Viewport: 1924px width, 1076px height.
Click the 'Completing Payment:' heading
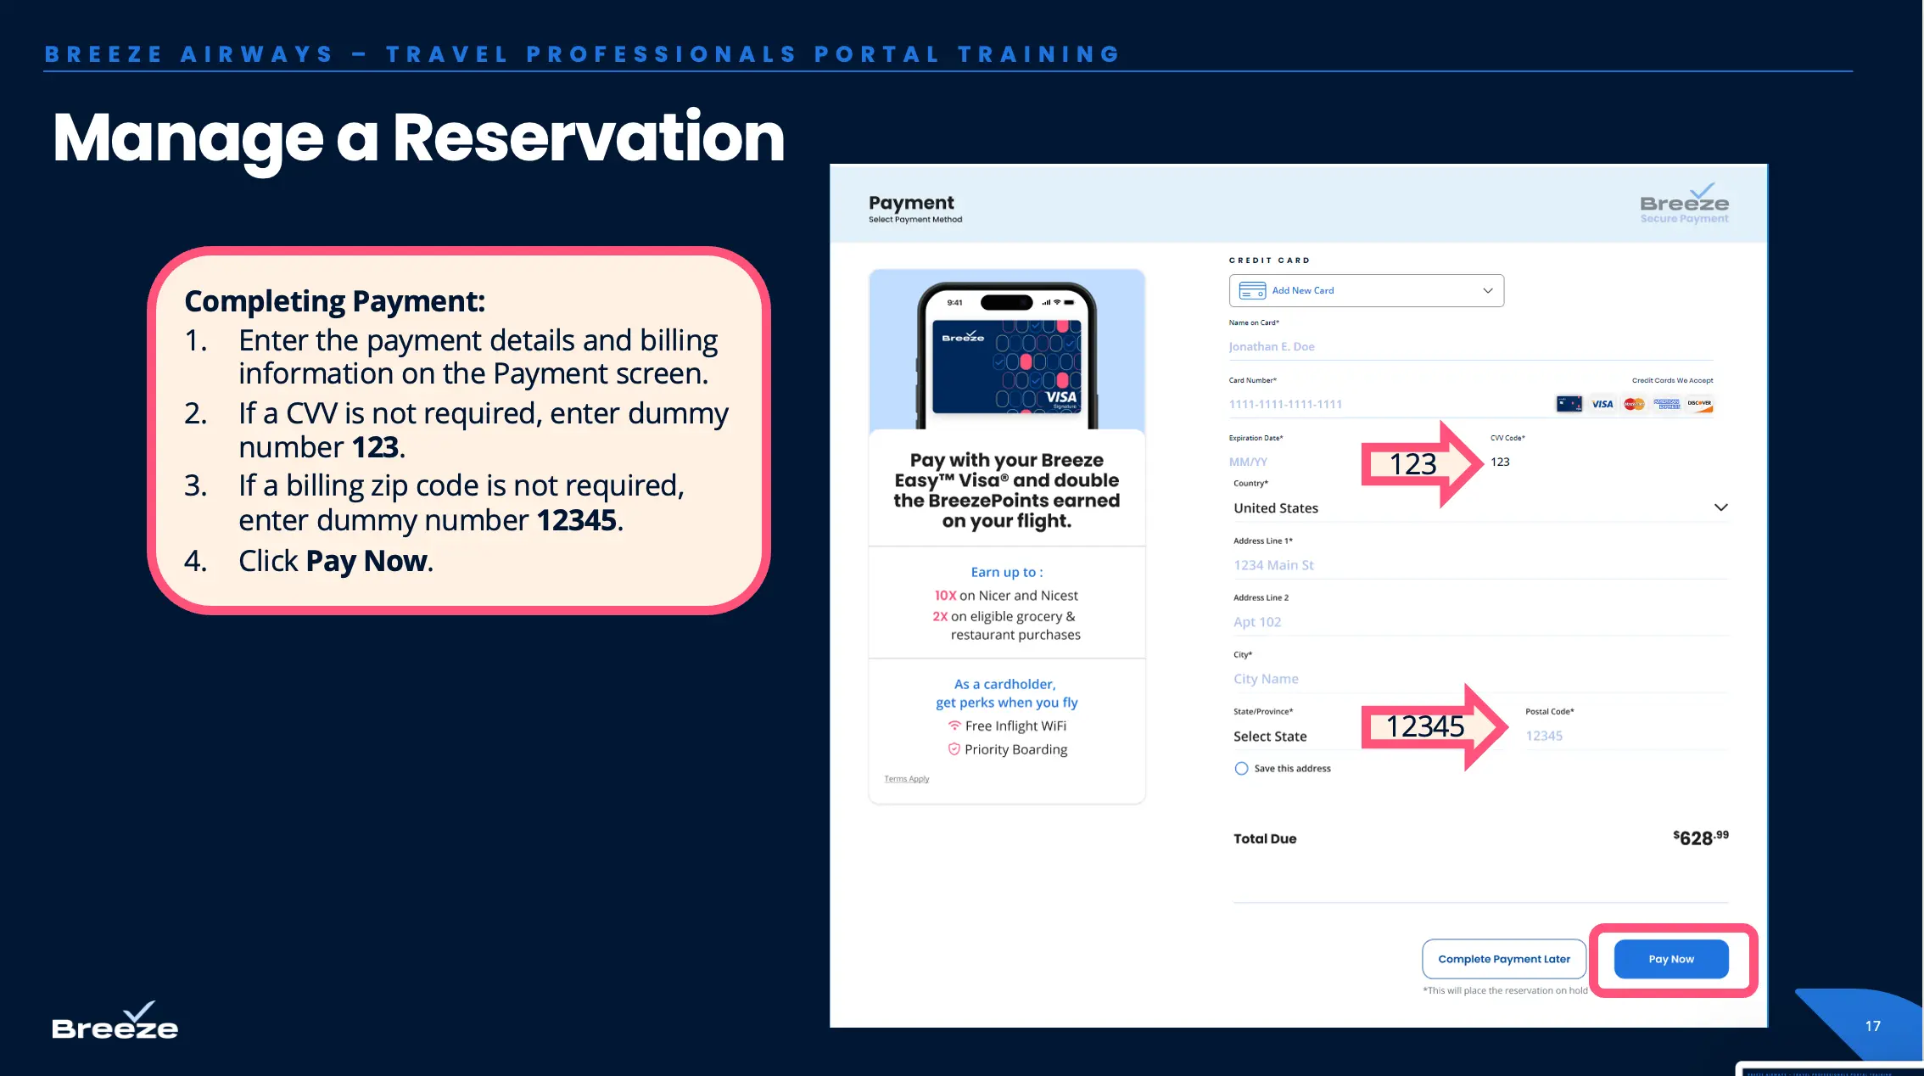(x=335, y=301)
